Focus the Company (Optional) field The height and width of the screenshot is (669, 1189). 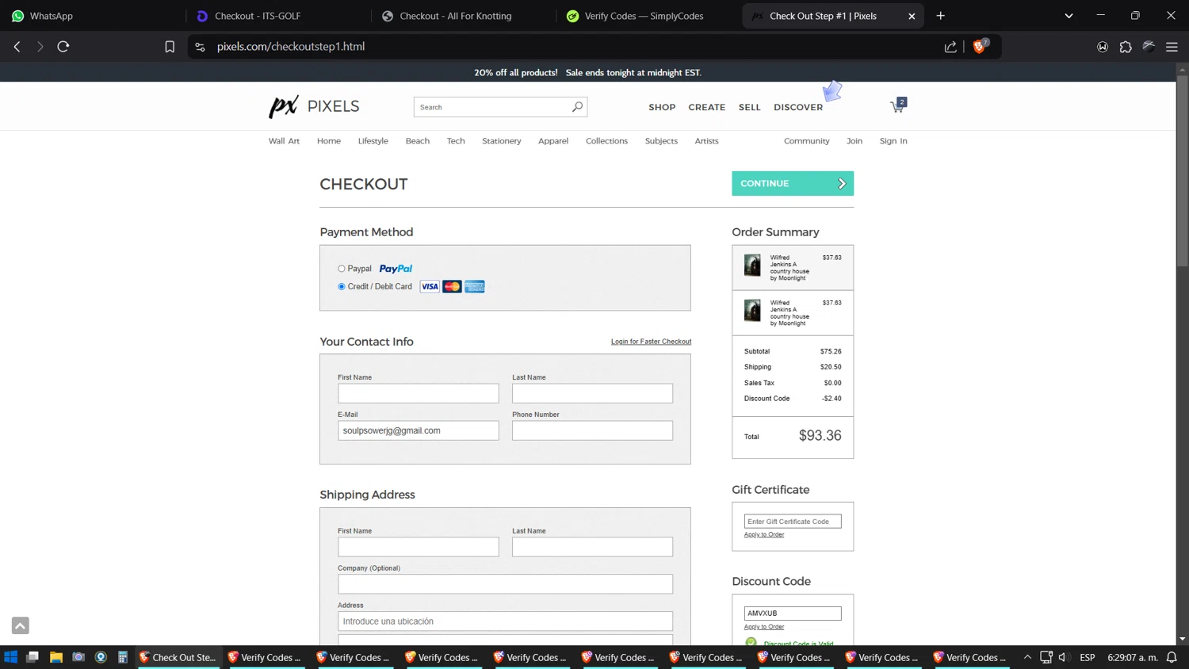505,584
